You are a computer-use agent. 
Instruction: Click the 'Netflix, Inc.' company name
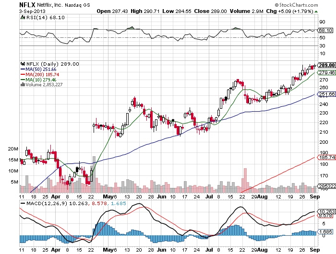coord(50,5)
